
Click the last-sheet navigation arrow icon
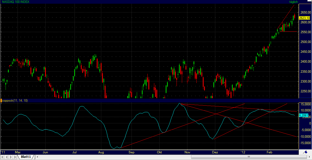[x=15, y=157]
